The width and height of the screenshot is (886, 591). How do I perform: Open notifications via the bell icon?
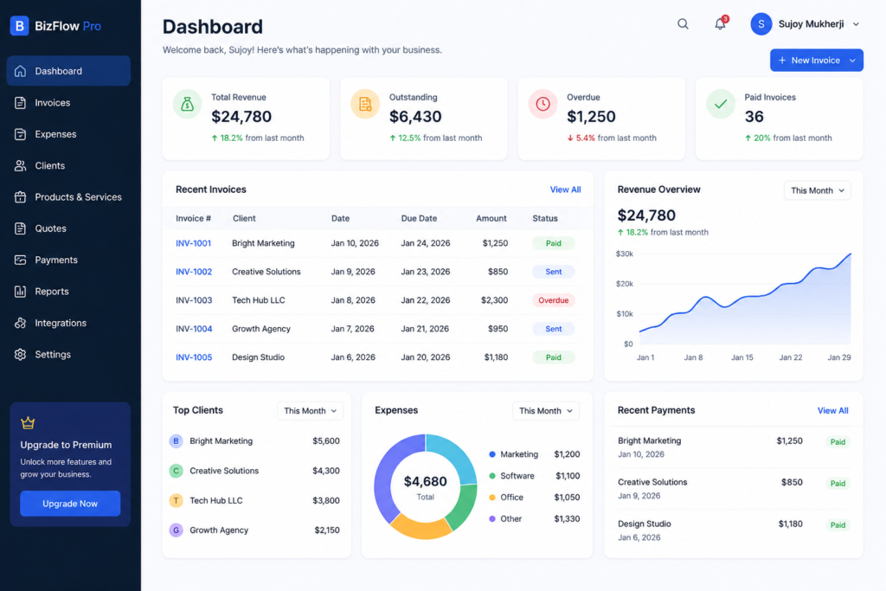pyautogui.click(x=720, y=23)
